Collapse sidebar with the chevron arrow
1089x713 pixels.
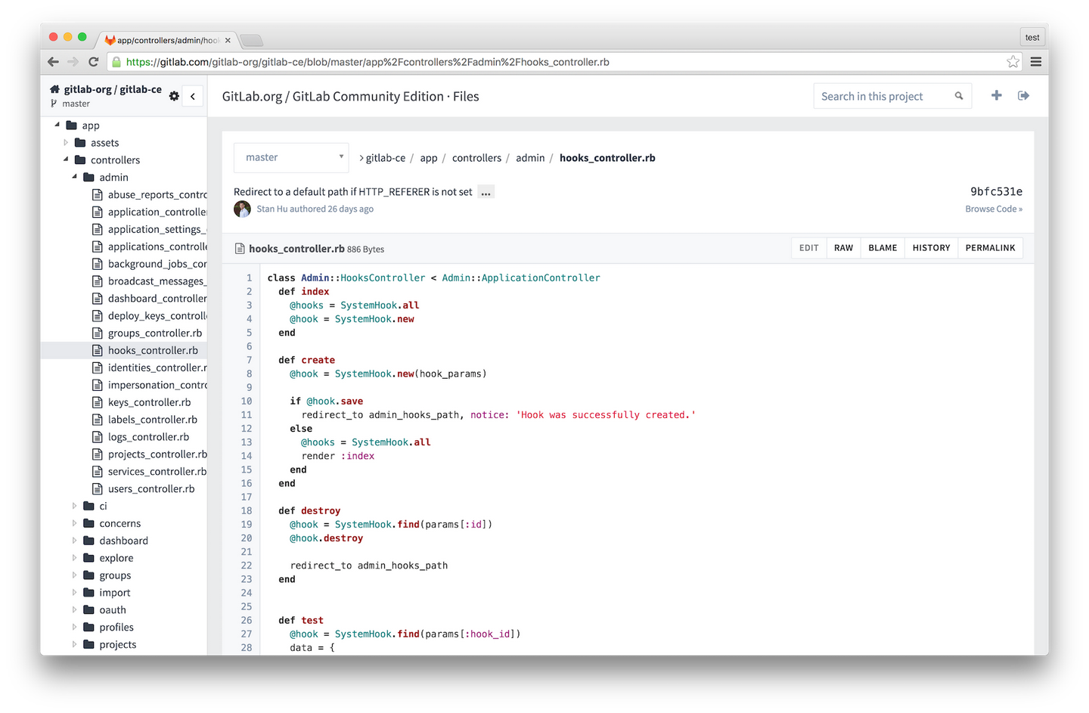(x=193, y=96)
